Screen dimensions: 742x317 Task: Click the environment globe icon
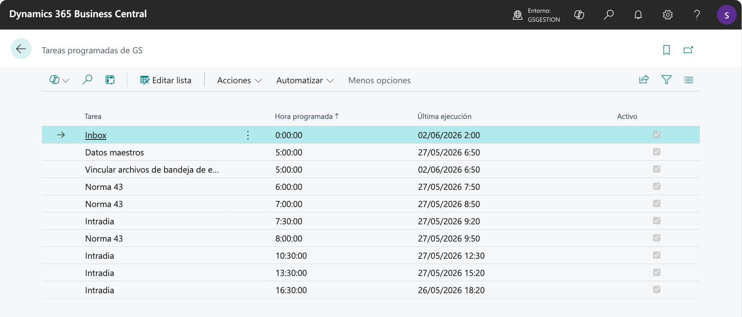[518, 15]
